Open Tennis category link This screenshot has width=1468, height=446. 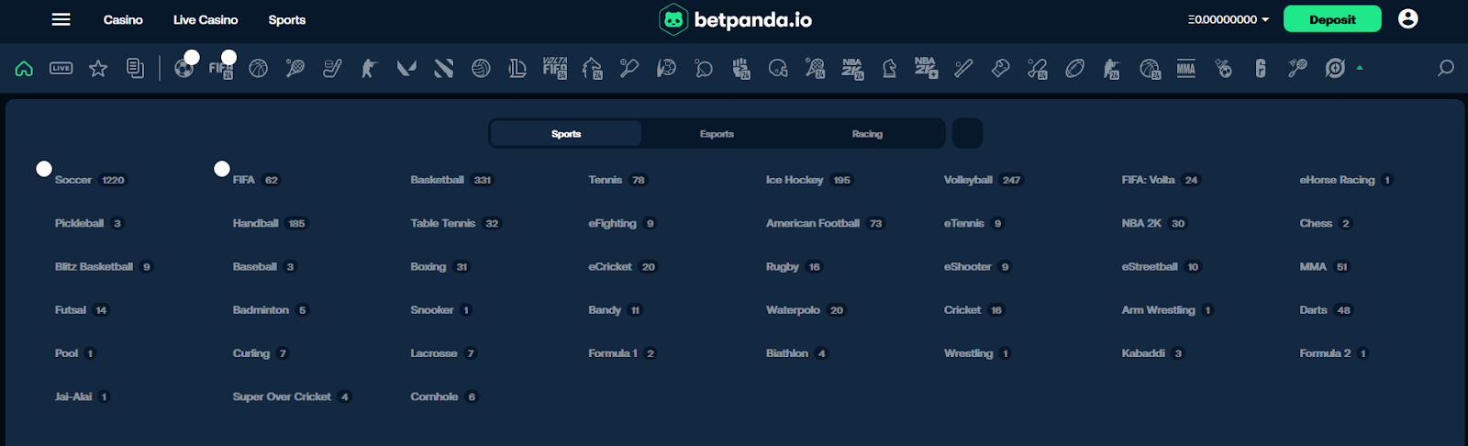(617, 180)
